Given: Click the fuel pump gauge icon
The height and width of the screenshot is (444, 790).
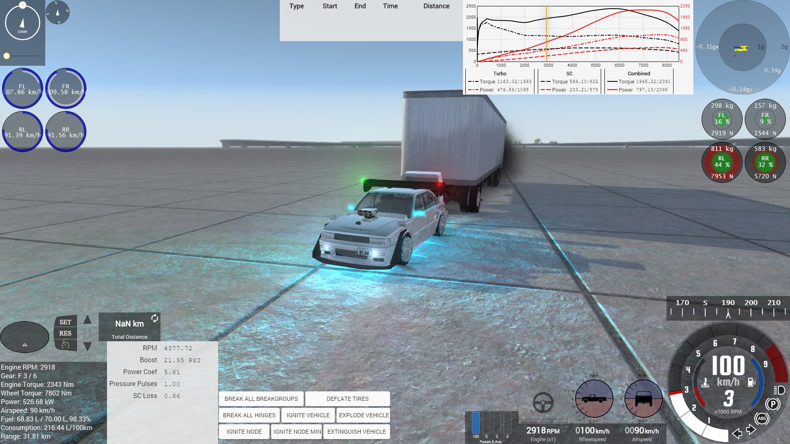Looking at the screenshot, I should coord(751,382).
